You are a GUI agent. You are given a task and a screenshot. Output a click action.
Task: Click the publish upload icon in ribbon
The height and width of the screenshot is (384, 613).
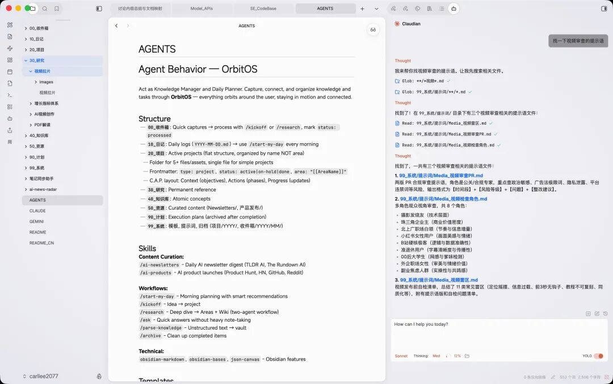click(10, 130)
